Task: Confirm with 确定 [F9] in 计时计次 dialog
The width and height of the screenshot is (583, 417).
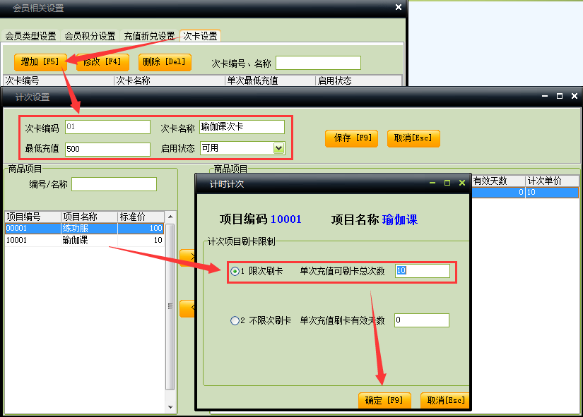Action: tap(384, 401)
